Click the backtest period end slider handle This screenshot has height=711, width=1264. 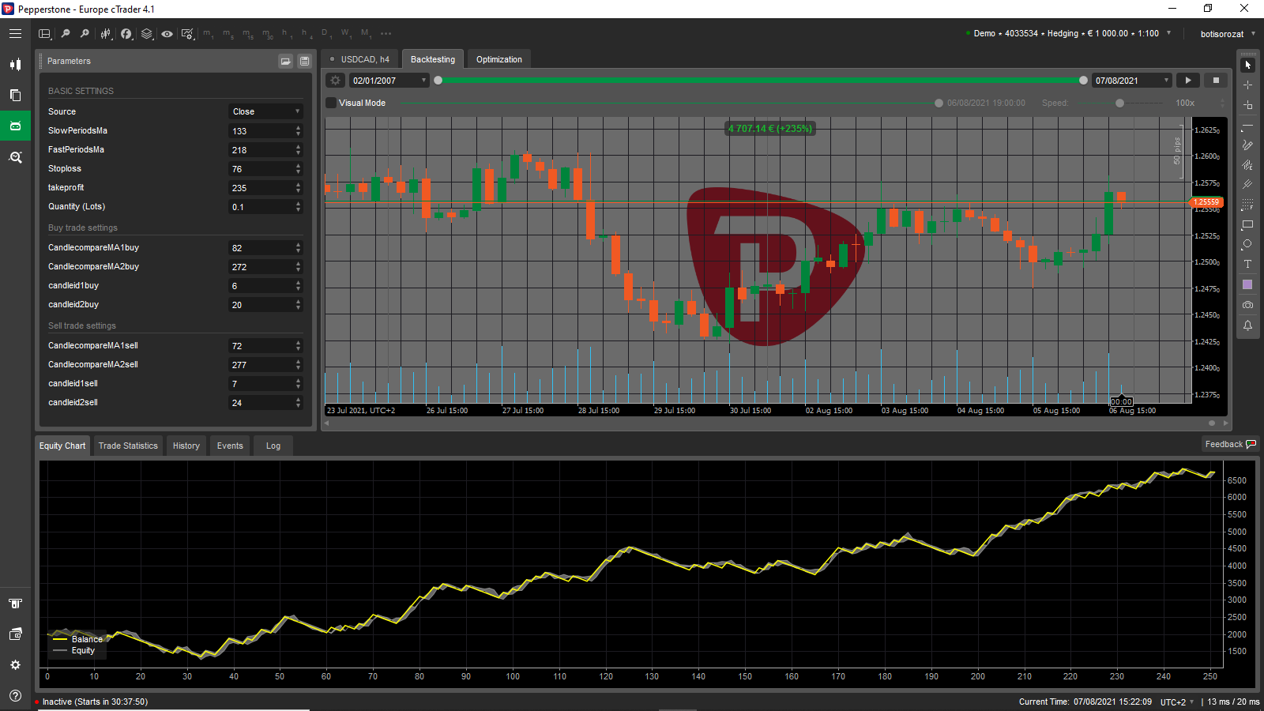[1083, 81]
